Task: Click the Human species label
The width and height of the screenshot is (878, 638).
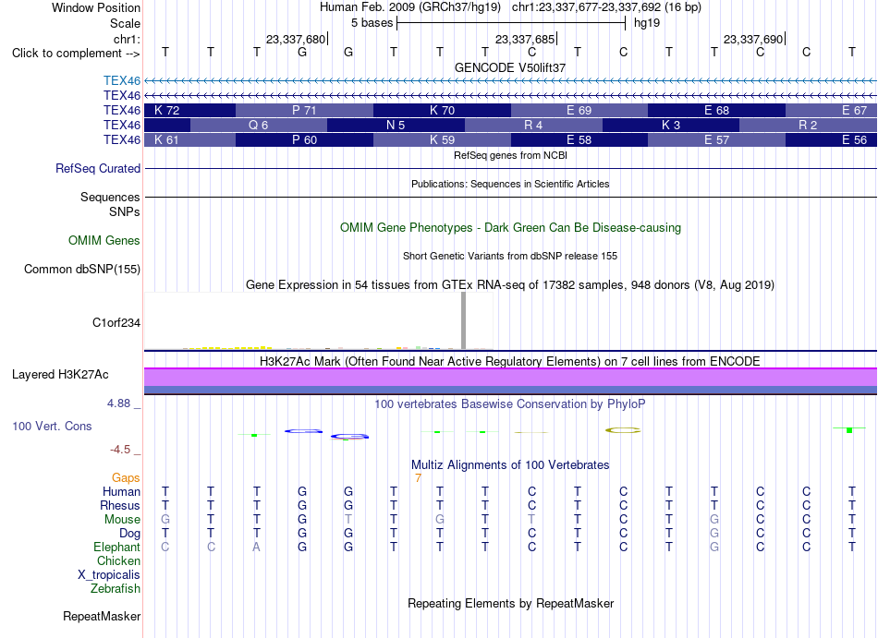Action: (x=121, y=491)
